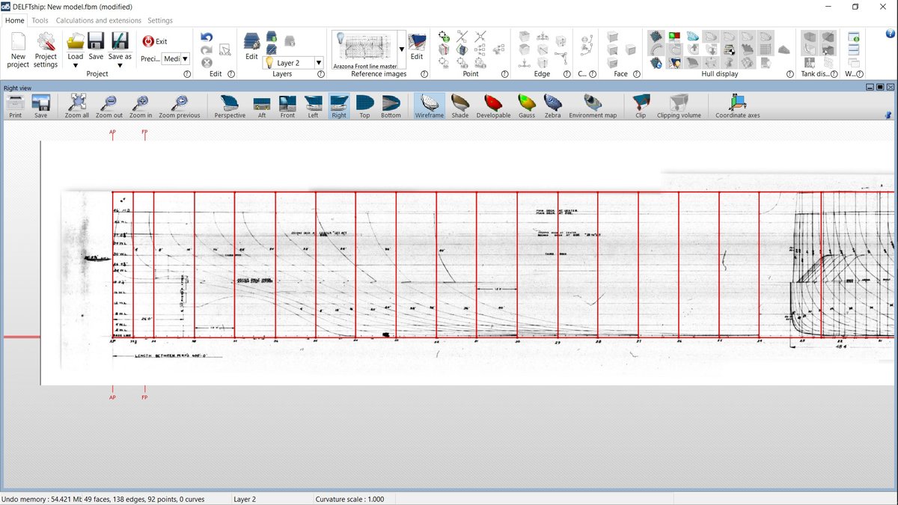The image size is (898, 505).
Task: Open the Tools ribbon tab
Action: click(40, 21)
